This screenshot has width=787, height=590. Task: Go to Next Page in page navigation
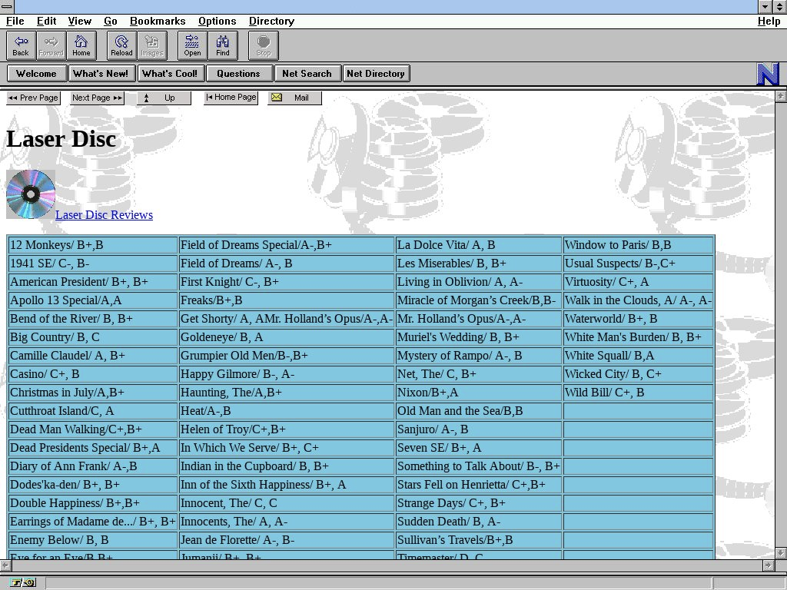click(97, 98)
